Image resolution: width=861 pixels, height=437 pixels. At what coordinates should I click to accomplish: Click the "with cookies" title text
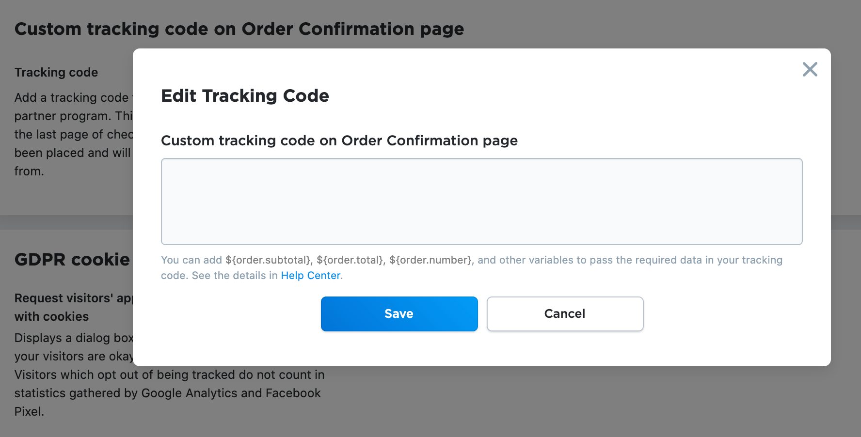point(51,317)
